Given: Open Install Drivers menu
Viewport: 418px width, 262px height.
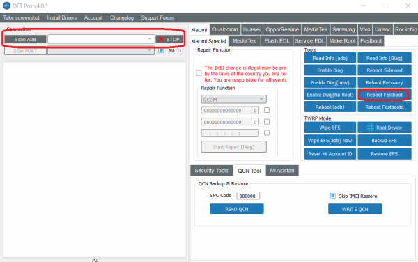Looking at the screenshot, I should click(x=62, y=17).
